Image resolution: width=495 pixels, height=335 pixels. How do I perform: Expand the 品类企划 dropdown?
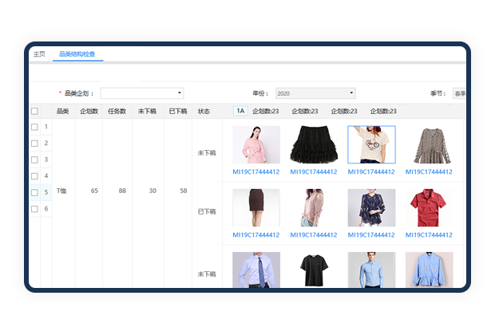[142, 93]
